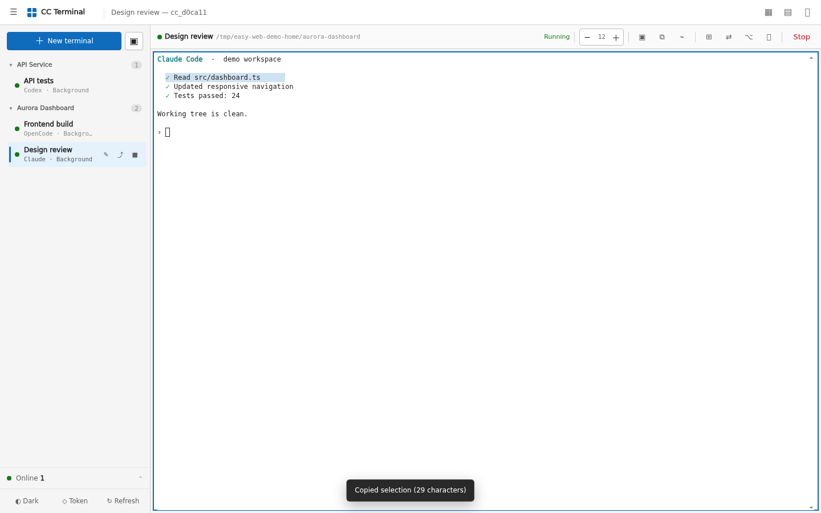Click the "Design review — cc_d0ca11" header title
821x513 pixels.
coord(159,13)
